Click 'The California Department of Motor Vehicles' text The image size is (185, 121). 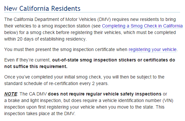[50, 19]
